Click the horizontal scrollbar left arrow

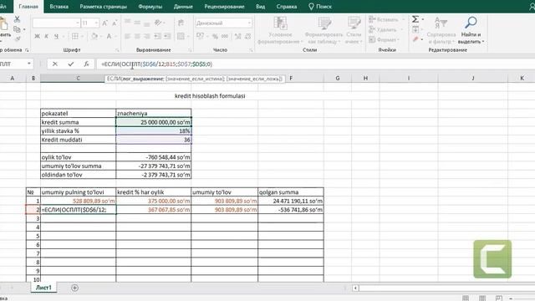pos(355,288)
